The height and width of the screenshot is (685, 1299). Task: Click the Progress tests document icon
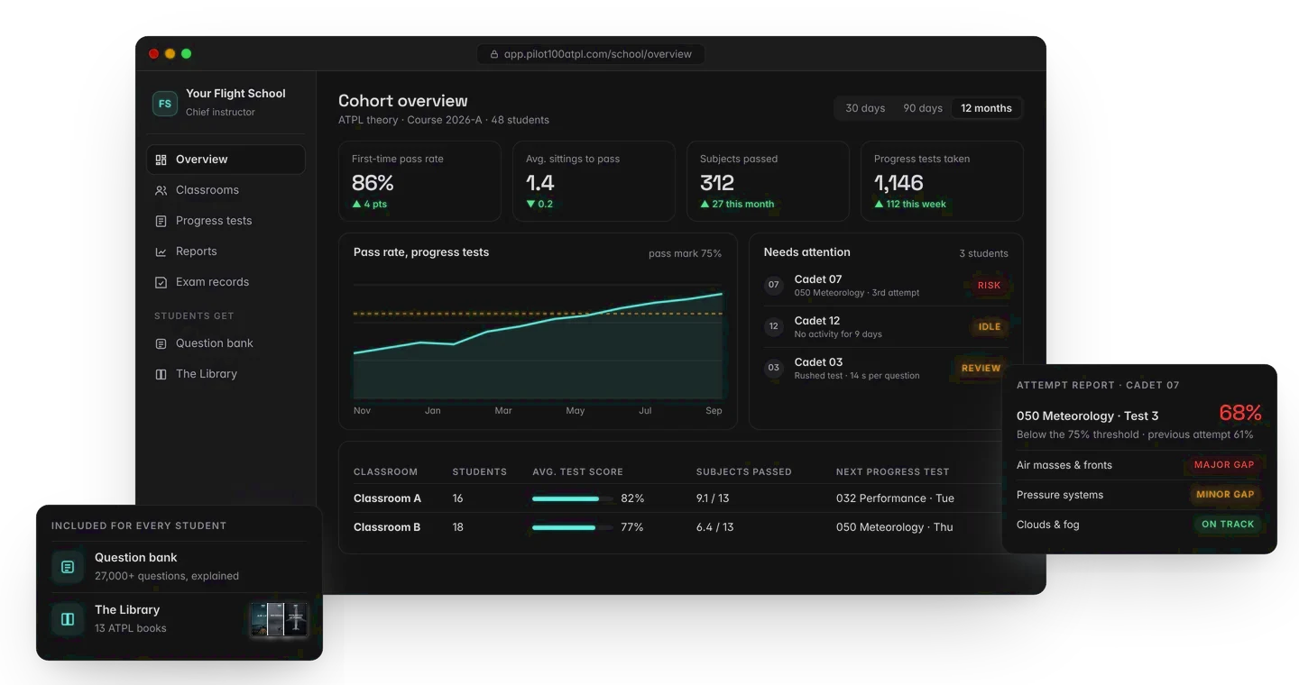point(161,221)
